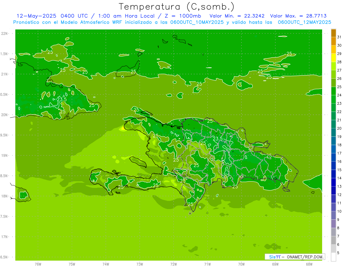Select 'Valor Min. = 22.3242' in the header
Viewport: 347px width, 268px height.
click(x=237, y=16)
